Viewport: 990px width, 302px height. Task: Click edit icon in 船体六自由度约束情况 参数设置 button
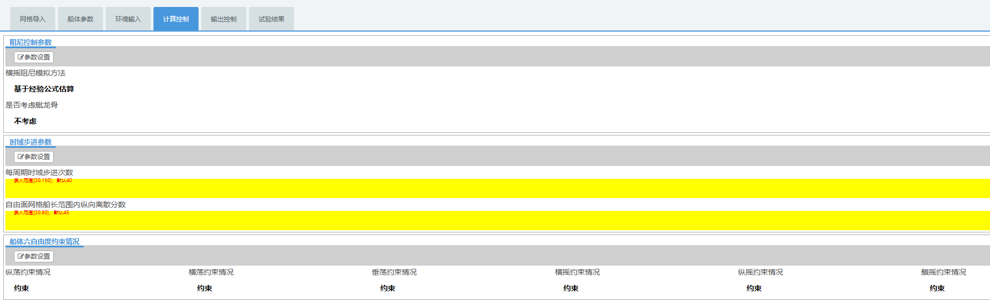pyautogui.click(x=21, y=256)
